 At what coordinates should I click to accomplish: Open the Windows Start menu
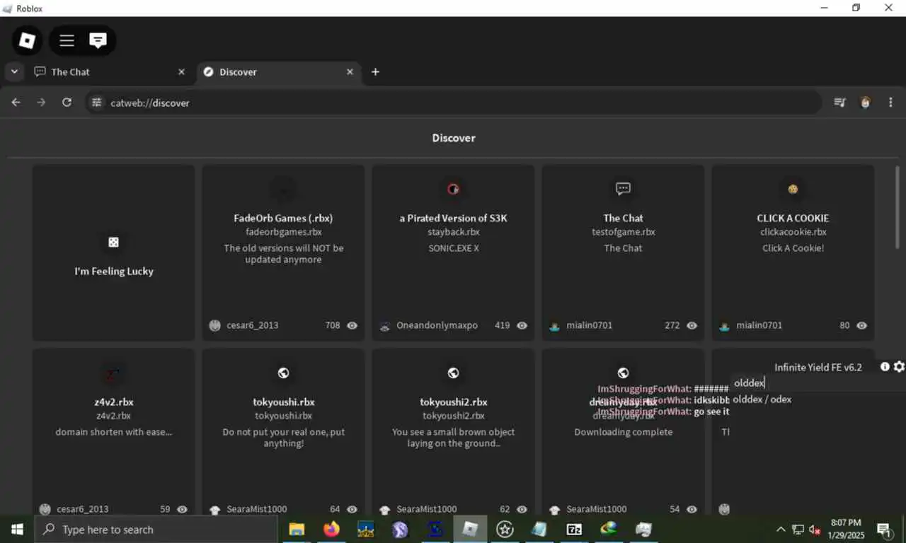pos(17,530)
